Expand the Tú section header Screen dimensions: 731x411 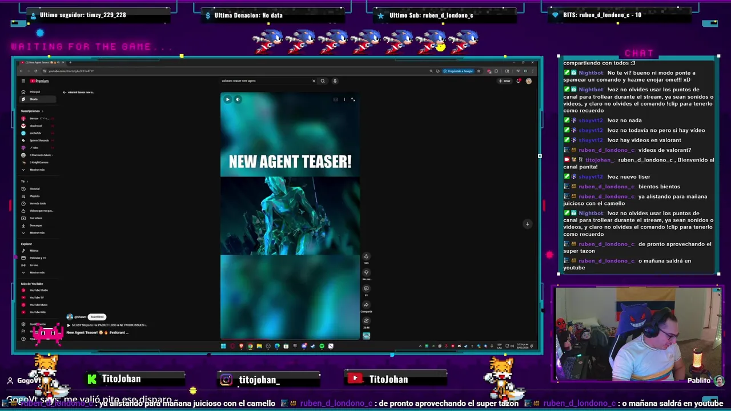click(x=24, y=182)
